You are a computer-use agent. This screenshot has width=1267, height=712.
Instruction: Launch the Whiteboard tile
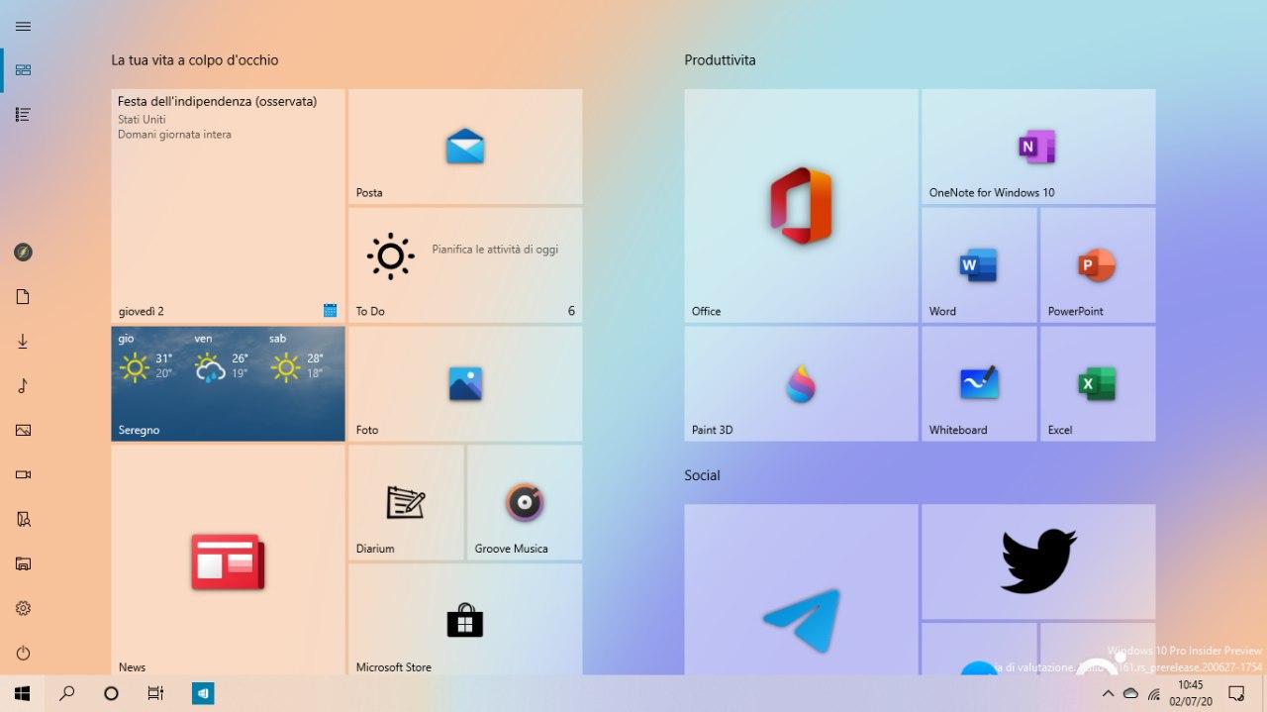pyautogui.click(x=979, y=383)
